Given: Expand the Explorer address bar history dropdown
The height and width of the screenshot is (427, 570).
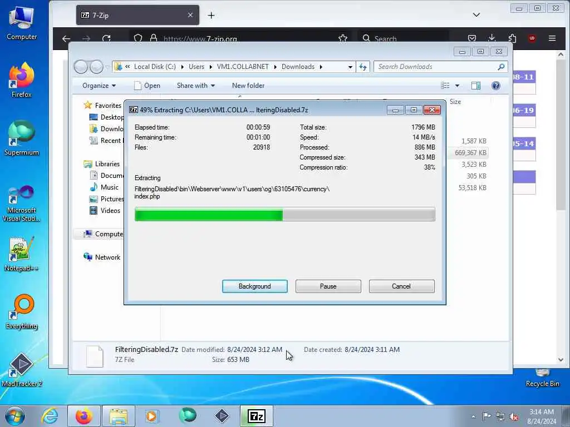Looking at the screenshot, I should [x=350, y=67].
